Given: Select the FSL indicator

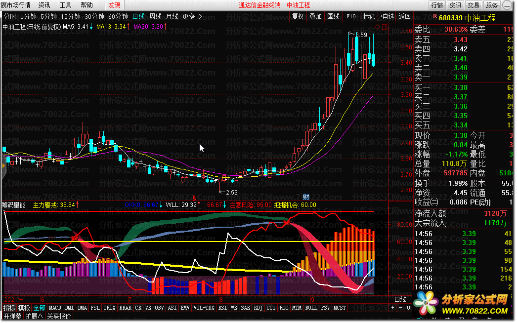Looking at the screenshot, I should pyautogui.click(x=95, y=308).
